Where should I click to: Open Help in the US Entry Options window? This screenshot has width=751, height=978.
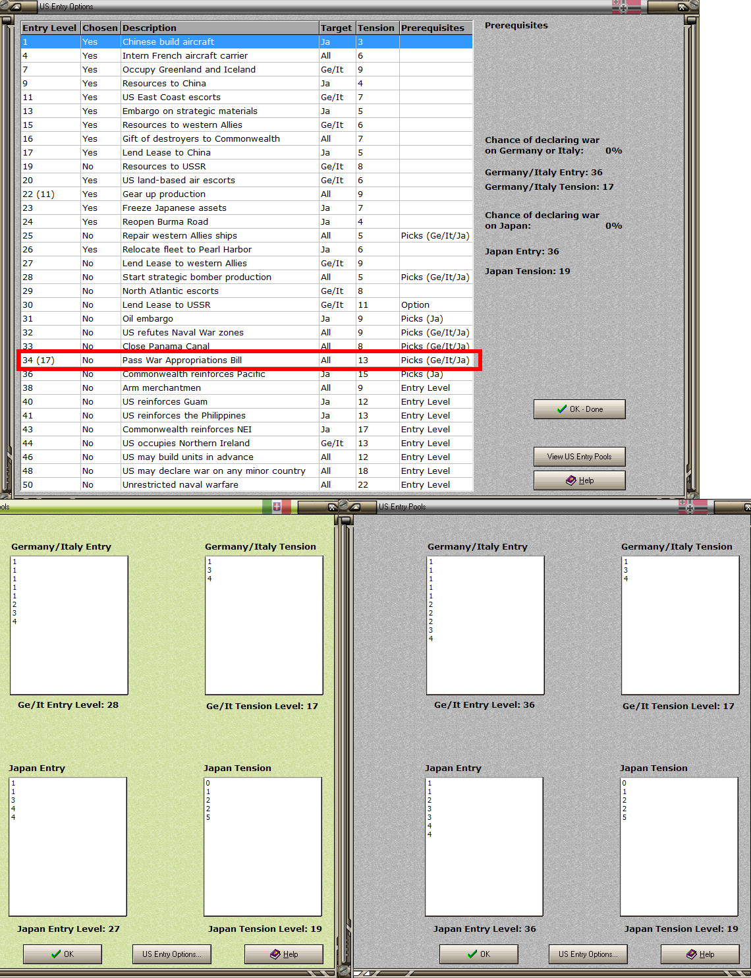pos(580,480)
